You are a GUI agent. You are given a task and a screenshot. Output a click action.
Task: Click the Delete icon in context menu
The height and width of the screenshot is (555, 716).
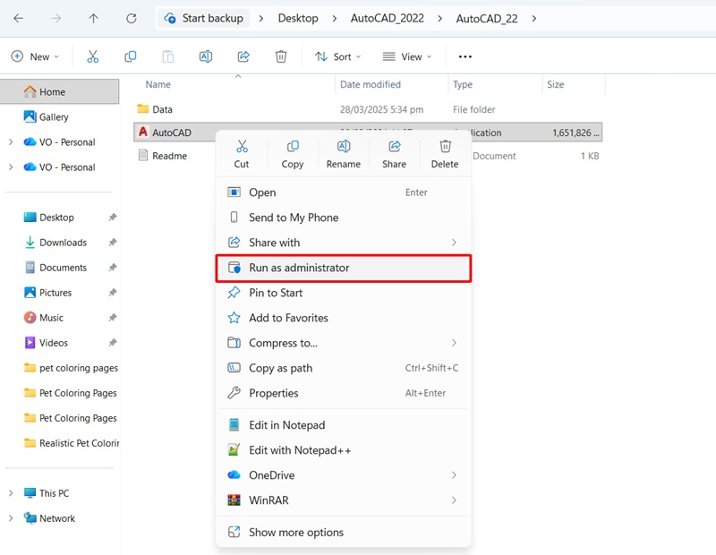click(x=445, y=148)
